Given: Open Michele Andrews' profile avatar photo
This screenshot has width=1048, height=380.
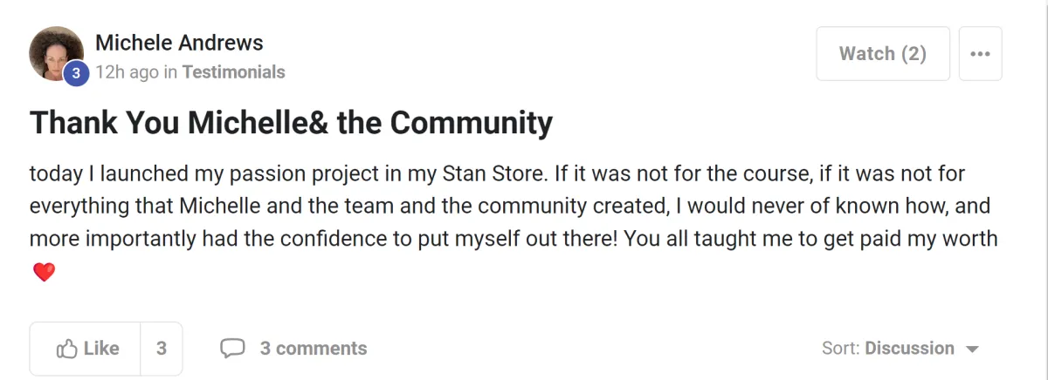Looking at the screenshot, I should coord(57,53).
